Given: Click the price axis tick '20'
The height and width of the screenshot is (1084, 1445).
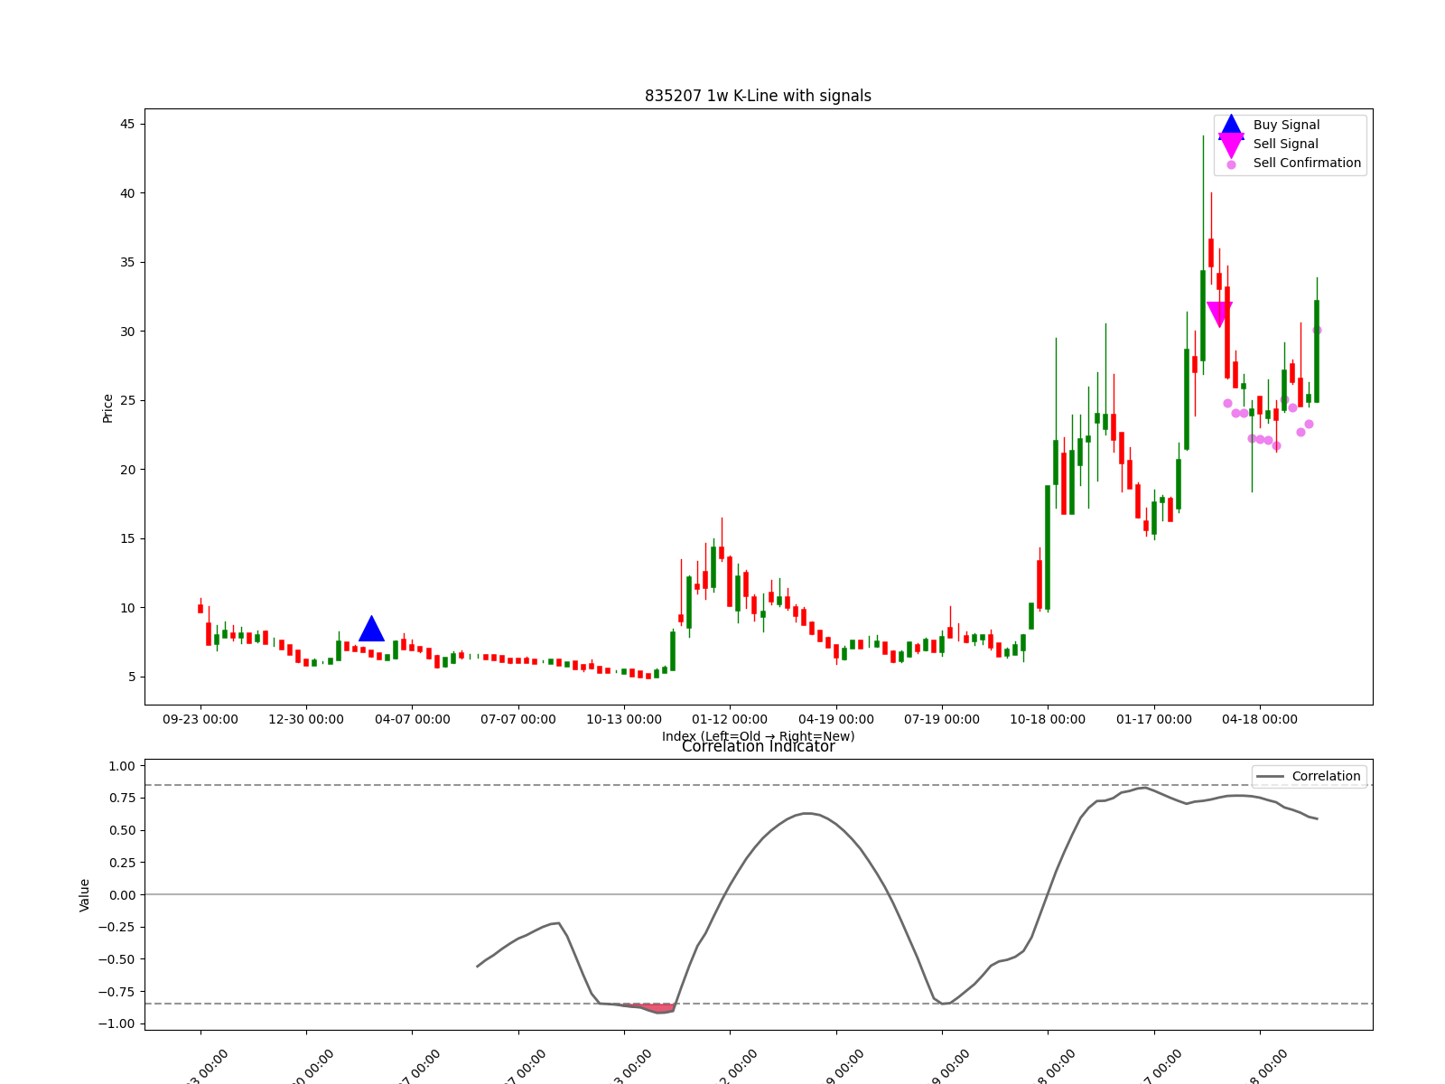Looking at the screenshot, I should tap(127, 470).
